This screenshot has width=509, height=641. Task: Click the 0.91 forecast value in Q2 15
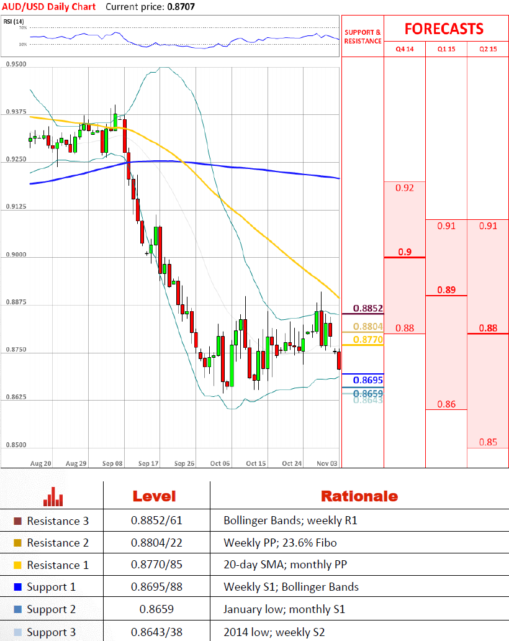(488, 225)
